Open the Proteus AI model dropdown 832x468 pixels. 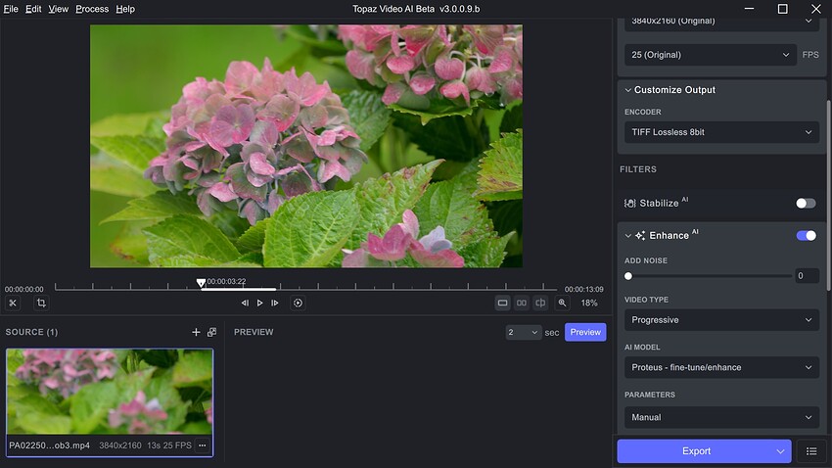tap(721, 367)
